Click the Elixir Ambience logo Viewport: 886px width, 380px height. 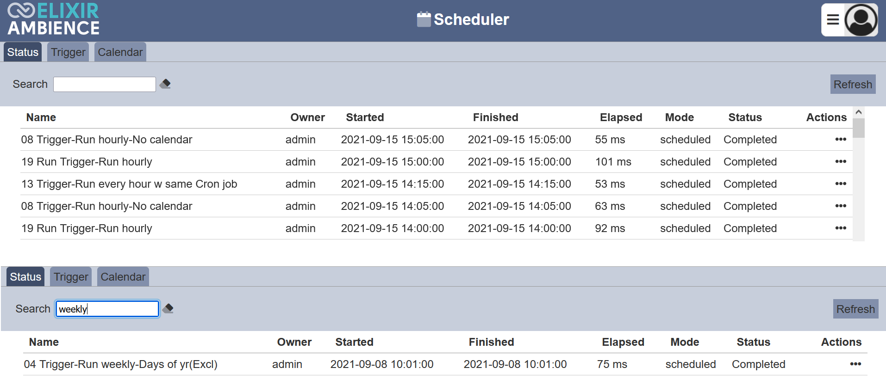tap(53, 19)
